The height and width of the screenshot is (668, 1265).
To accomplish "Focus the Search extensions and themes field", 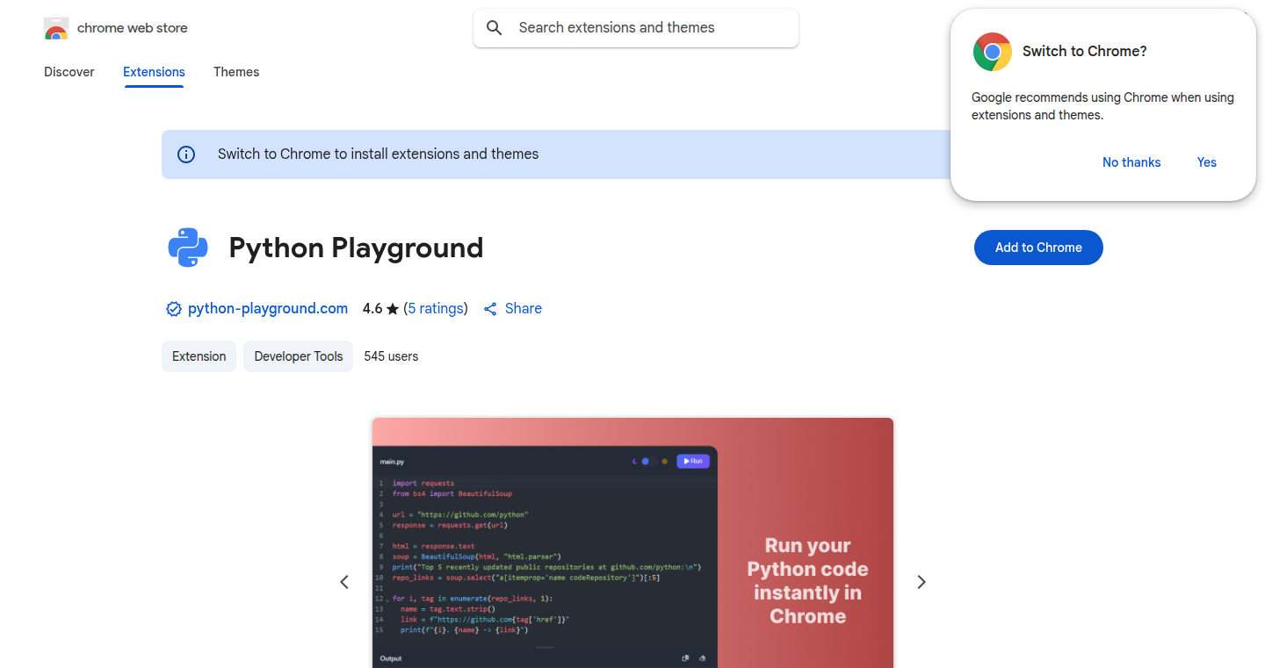I will (x=636, y=28).
